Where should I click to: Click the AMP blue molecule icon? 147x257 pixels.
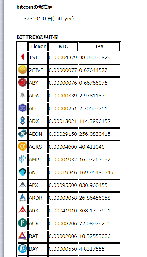click(x=23, y=159)
